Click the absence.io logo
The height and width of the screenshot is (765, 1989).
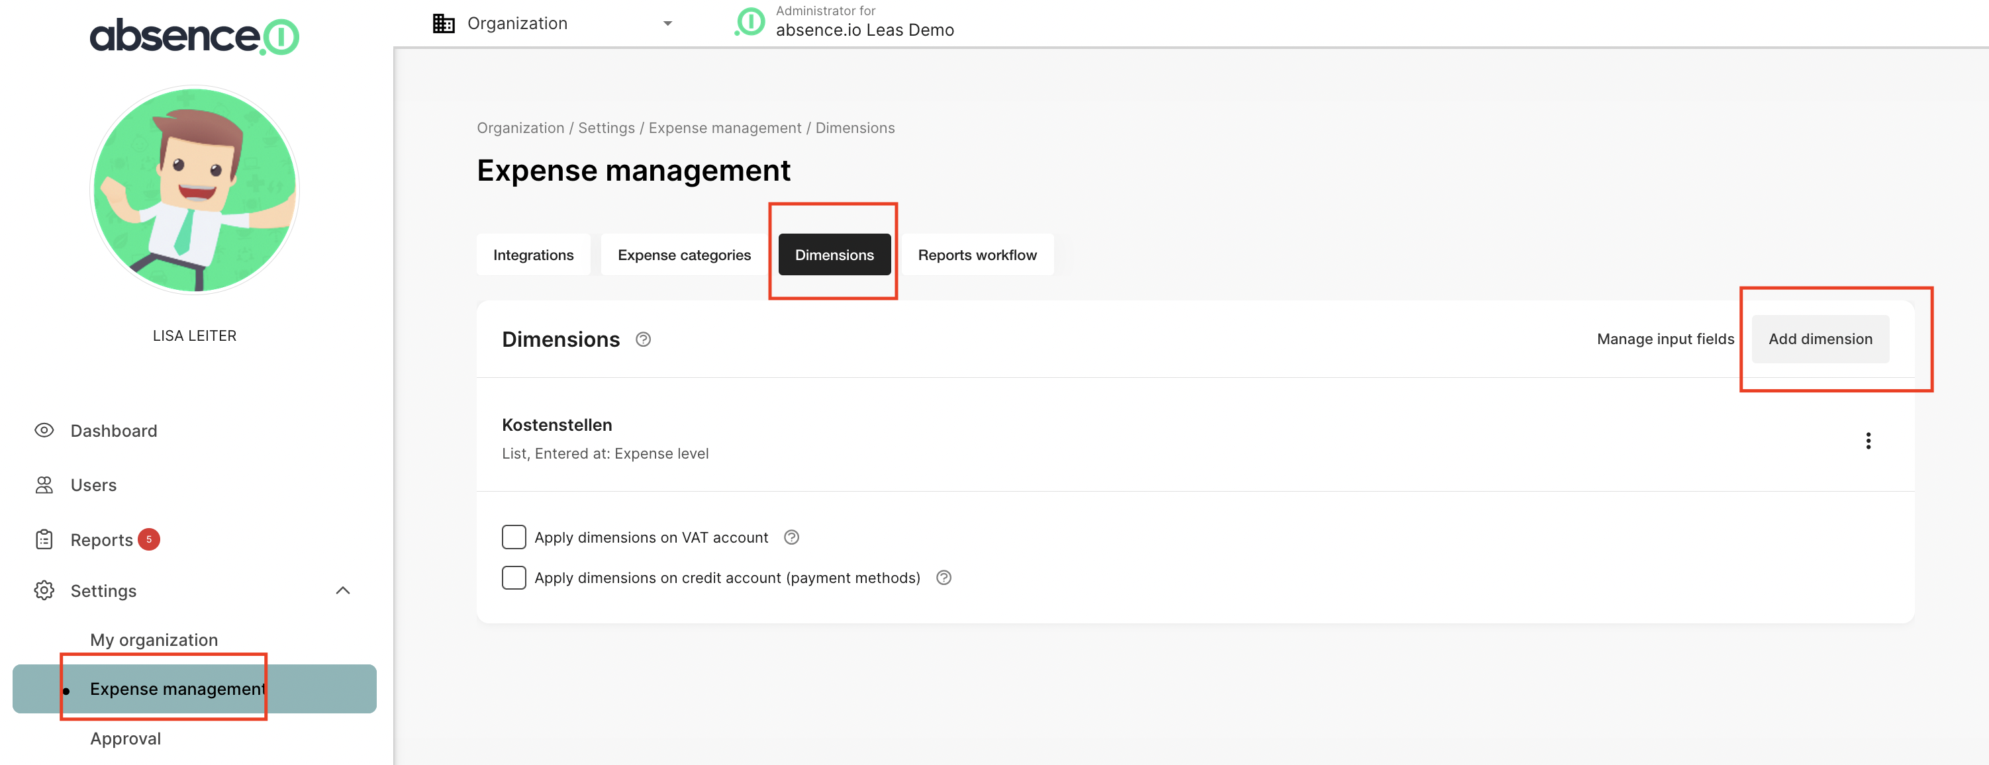click(x=194, y=36)
